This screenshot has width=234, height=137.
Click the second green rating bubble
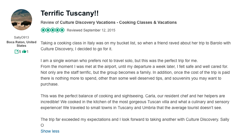coord(48,30)
